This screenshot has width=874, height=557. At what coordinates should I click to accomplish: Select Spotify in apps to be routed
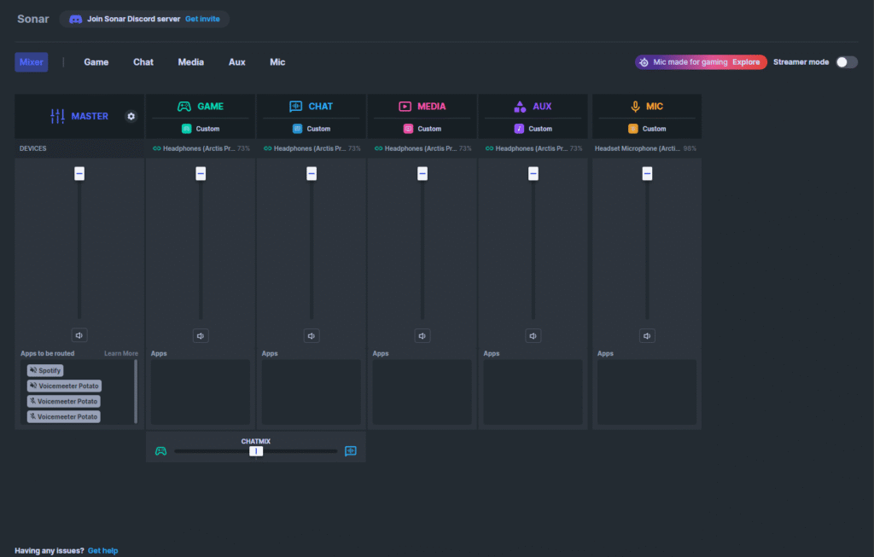[45, 371]
